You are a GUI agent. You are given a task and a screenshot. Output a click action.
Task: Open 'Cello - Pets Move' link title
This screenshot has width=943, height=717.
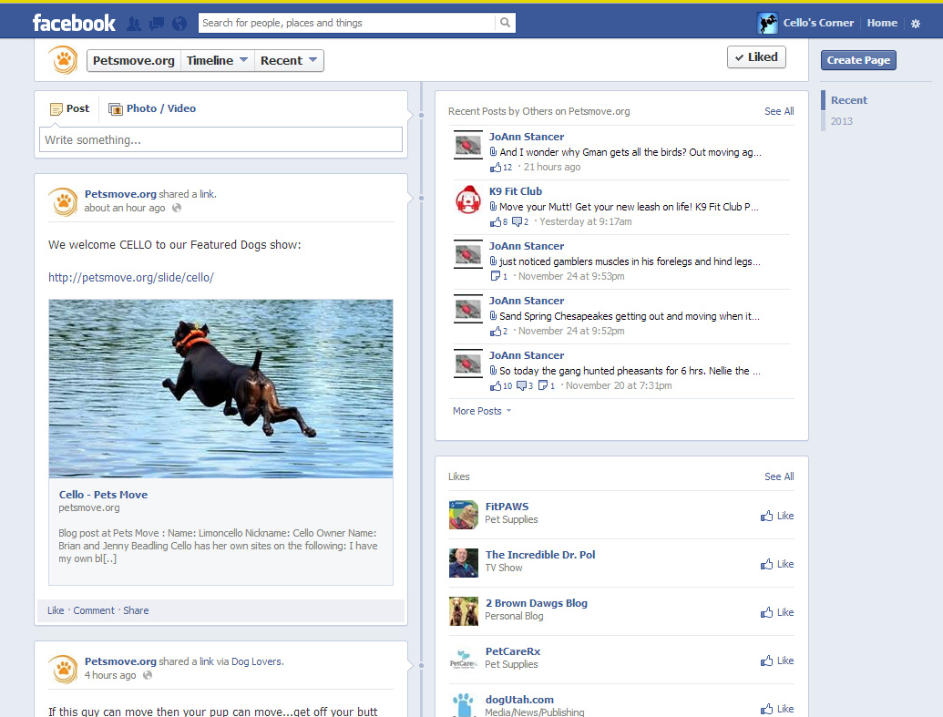pyautogui.click(x=103, y=495)
